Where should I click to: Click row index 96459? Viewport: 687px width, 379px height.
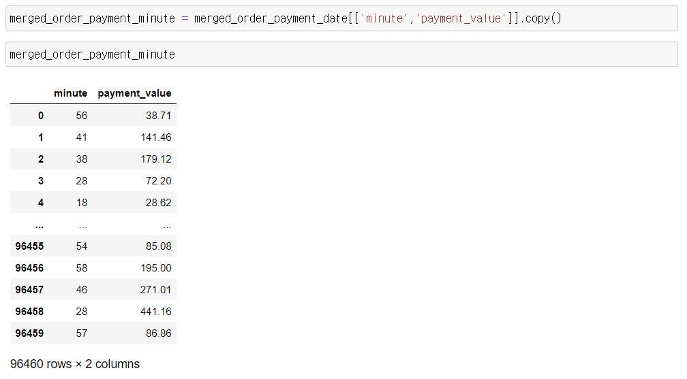pyautogui.click(x=29, y=333)
